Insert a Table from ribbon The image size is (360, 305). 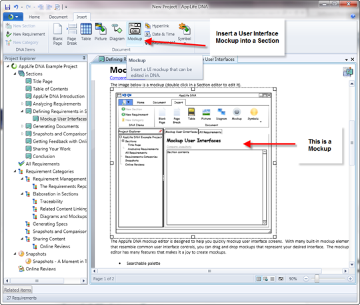(x=86, y=32)
